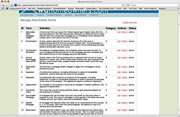This screenshot has width=180, height=117.
Task: Edit the Appraisal entry with ID 6
Action: (x=119, y=72)
